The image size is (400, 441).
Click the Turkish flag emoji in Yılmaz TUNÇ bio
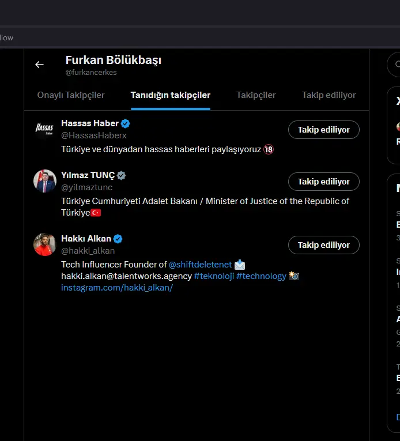[96, 213]
